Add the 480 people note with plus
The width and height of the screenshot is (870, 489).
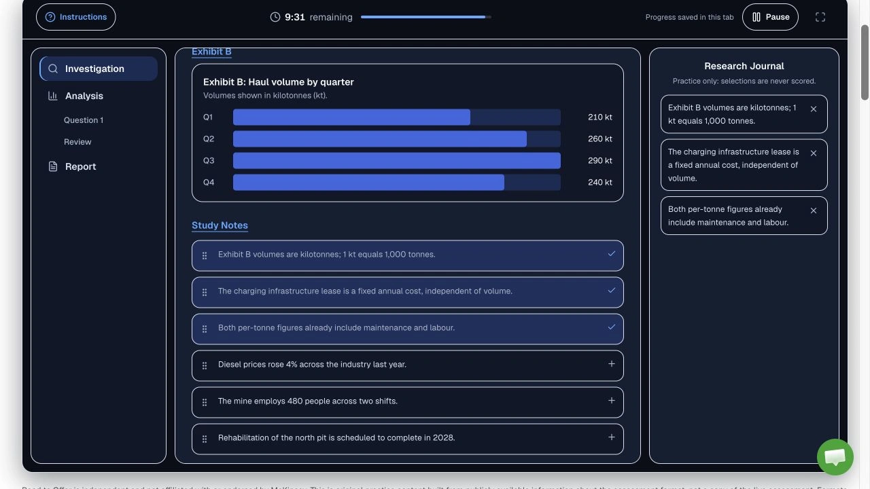pos(611,401)
